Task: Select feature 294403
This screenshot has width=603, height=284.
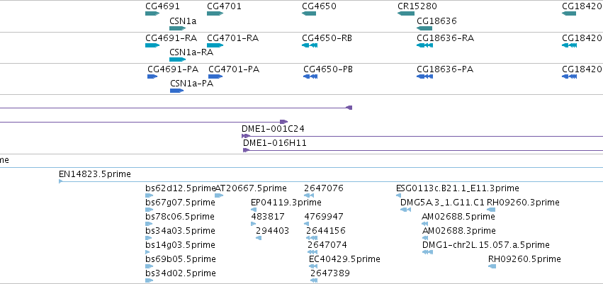Action: click(259, 238)
